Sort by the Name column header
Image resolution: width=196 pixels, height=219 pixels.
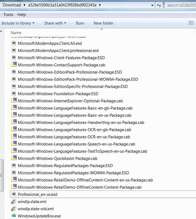point(16,33)
